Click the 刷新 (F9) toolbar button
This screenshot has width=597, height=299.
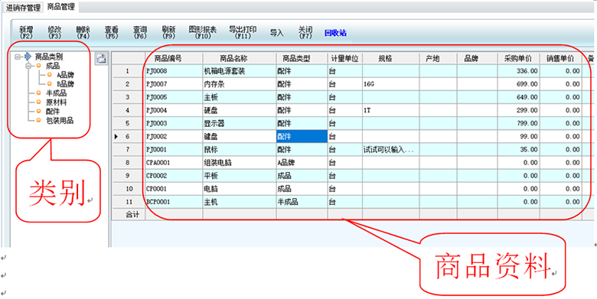[x=168, y=33]
